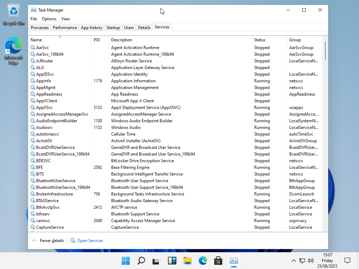The height and width of the screenshot is (269, 359).
Task: Sort services by Status column header
Action: click(260, 40)
